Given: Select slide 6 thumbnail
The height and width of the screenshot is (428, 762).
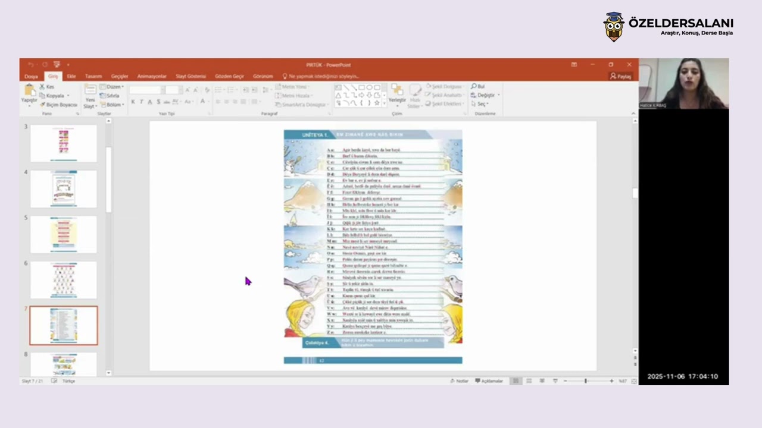Looking at the screenshot, I should pos(64,280).
